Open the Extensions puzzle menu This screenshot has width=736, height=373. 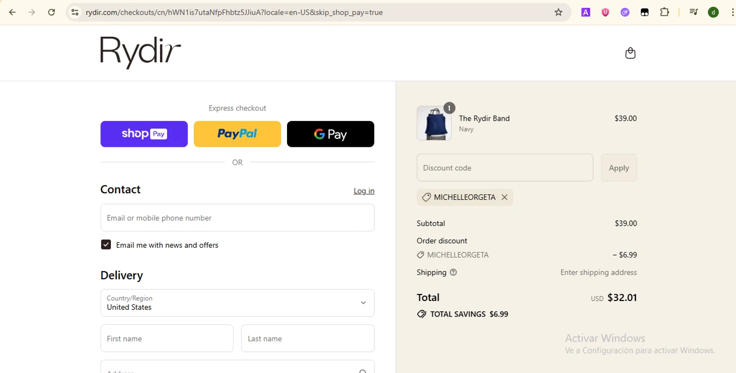(664, 12)
